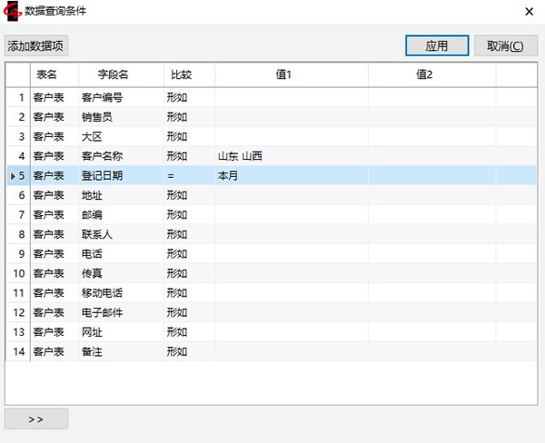Open comparison cell for 登记日期 row

click(x=188, y=176)
